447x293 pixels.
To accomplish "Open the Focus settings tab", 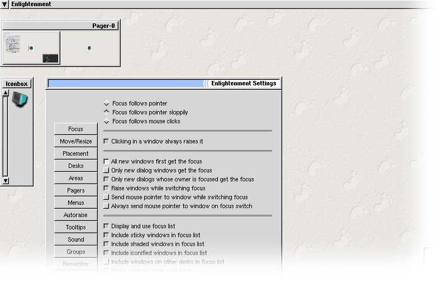I will tap(75, 129).
